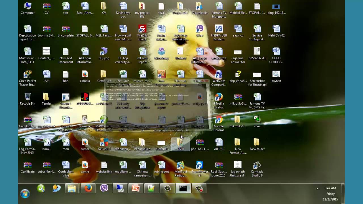363x204 pixels.
Task: Select Screenshot for Unsub api file
Action: pyautogui.click(x=257, y=78)
